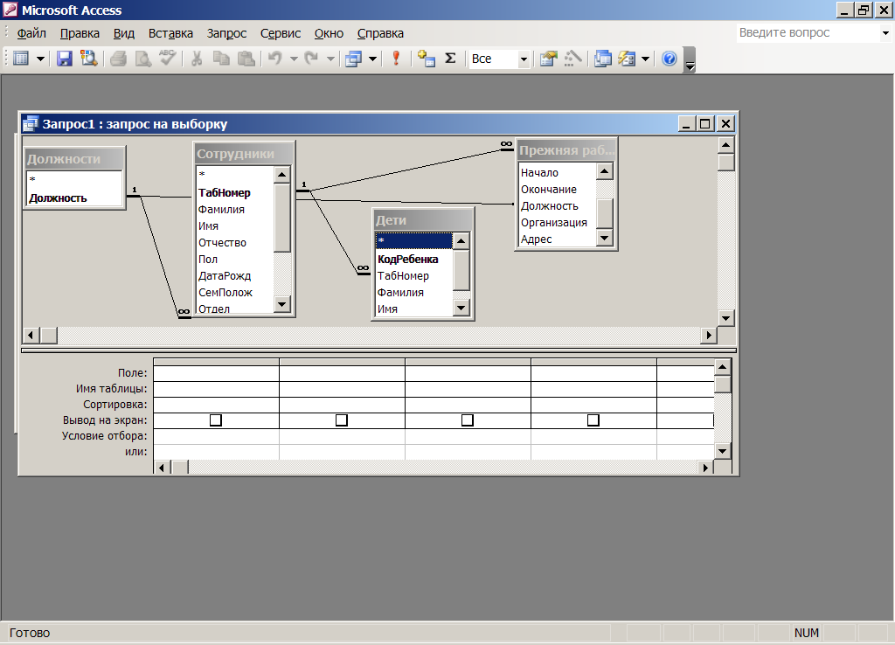This screenshot has height=645, width=895.
Task: Click the Copy icon
Action: pyautogui.click(x=221, y=59)
